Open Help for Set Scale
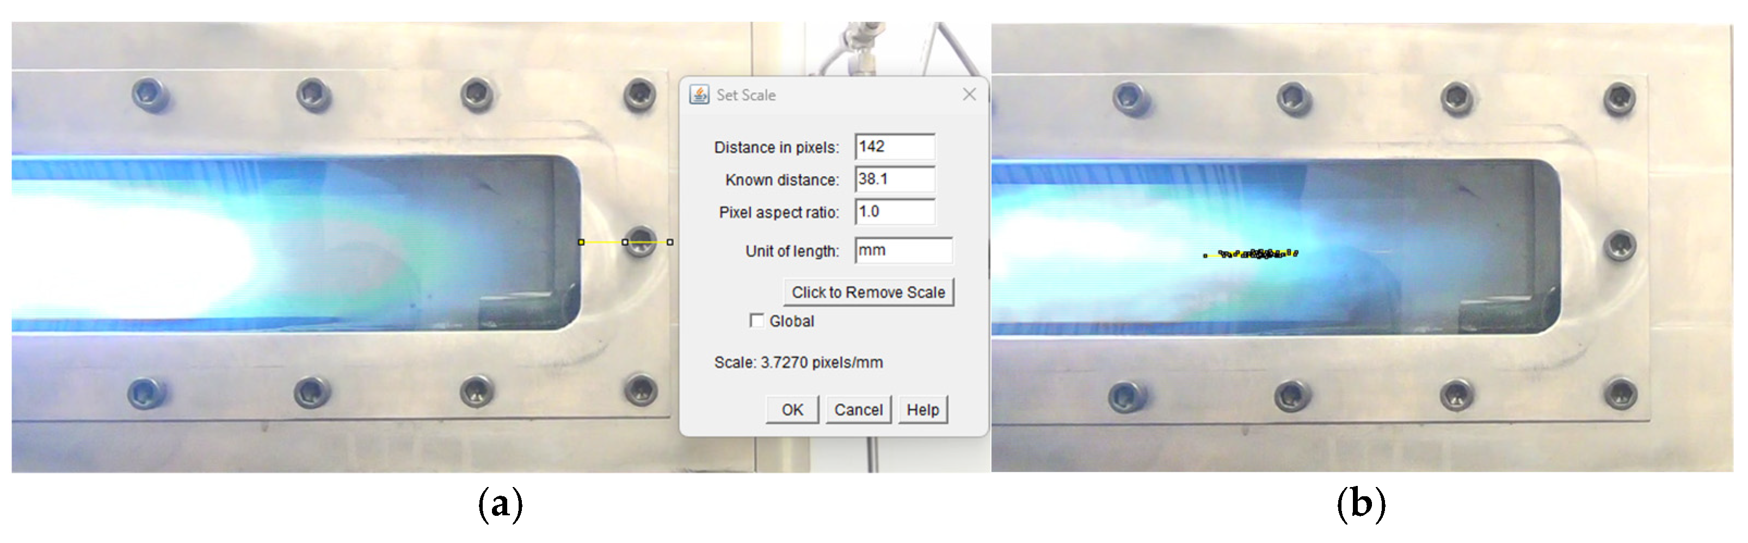The height and width of the screenshot is (543, 1748). [922, 409]
